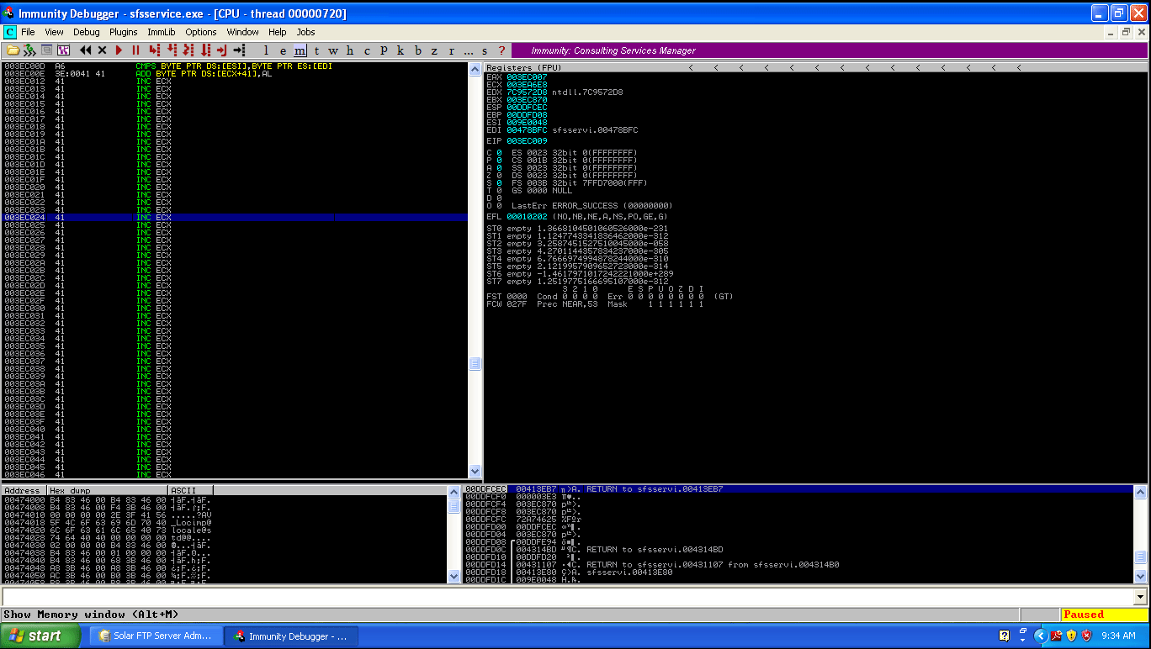Select the EFL value 00010202
The height and width of the screenshot is (649, 1151).
(527, 217)
